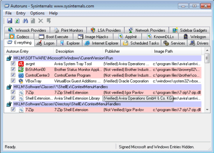Disable the BrStsMon00 autorun checkbox
This screenshot has height=153, width=214.
click(x=13, y=69)
